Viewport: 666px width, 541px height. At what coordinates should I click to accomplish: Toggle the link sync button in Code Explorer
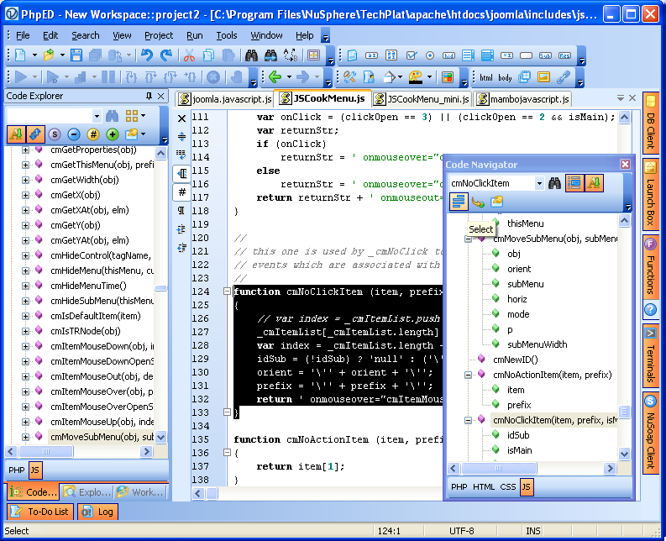[x=35, y=134]
